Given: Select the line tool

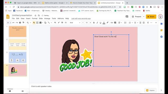Looking at the screenshot, I should pyautogui.click(x=49, y=23).
